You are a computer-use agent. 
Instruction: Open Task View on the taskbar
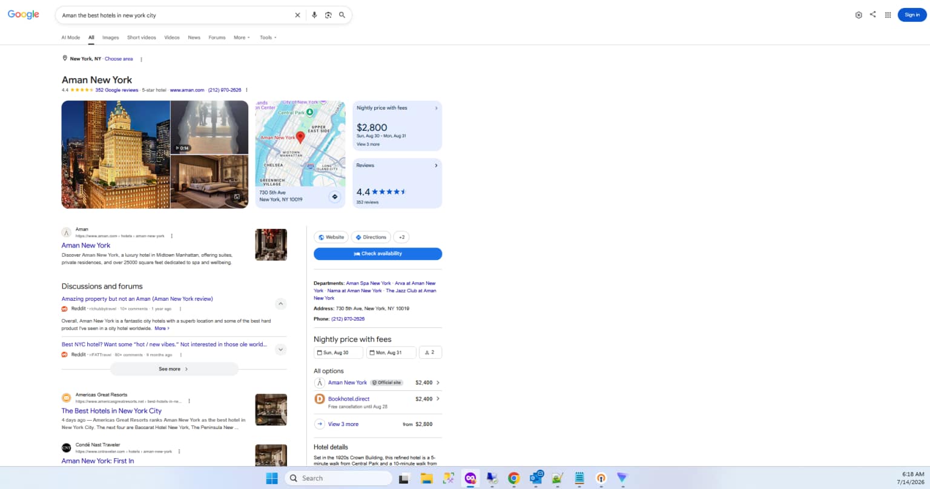click(404, 478)
